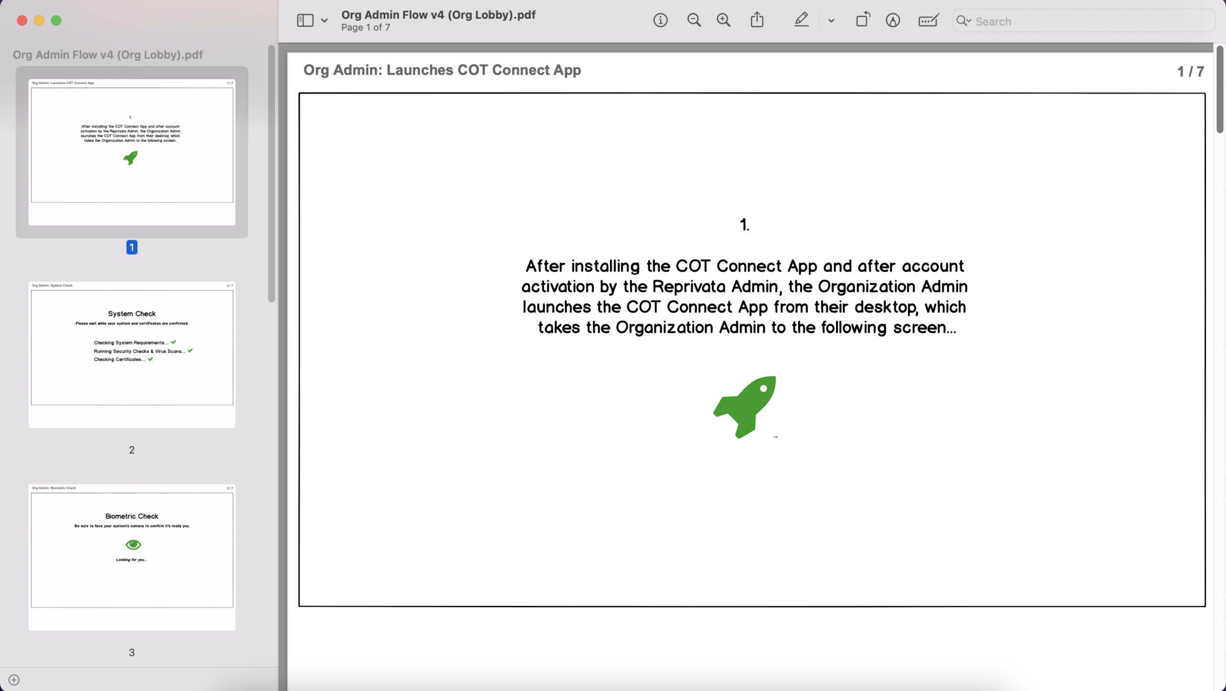
Task: Zoom out using the magnifier minus icon
Action: (694, 21)
